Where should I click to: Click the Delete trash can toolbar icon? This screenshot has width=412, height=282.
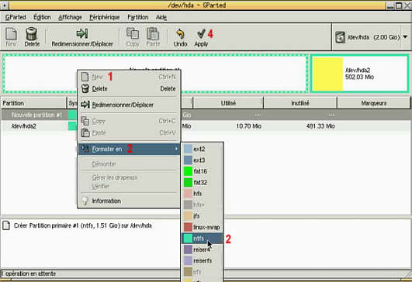pyautogui.click(x=32, y=34)
